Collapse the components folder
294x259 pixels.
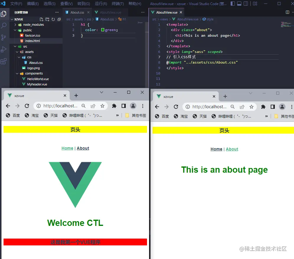[x=17, y=73]
